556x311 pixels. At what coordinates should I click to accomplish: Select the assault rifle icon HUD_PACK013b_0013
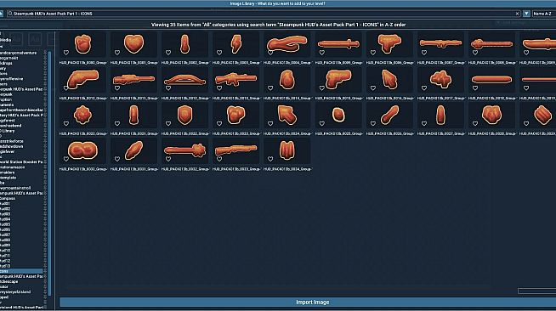[235, 79]
